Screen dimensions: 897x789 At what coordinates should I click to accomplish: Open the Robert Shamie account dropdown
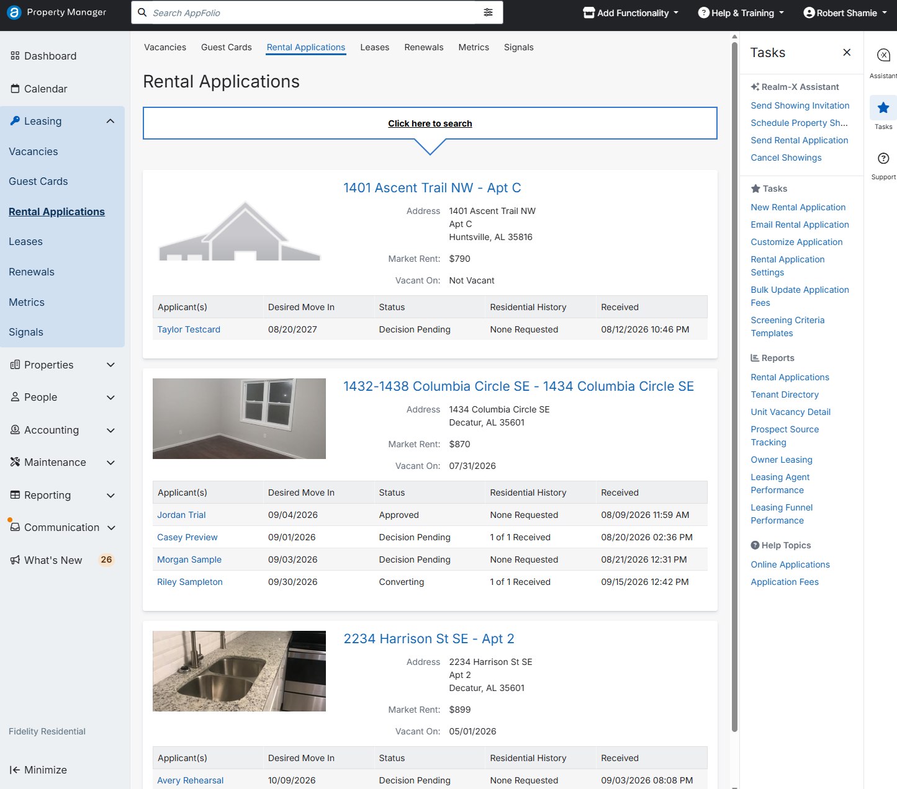(x=845, y=12)
